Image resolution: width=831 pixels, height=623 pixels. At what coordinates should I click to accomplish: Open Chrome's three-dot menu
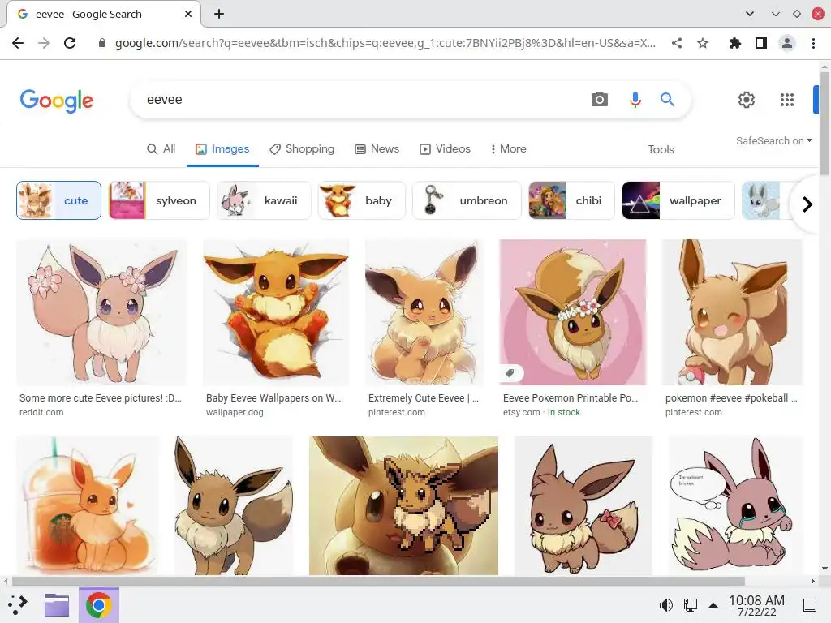point(813,43)
